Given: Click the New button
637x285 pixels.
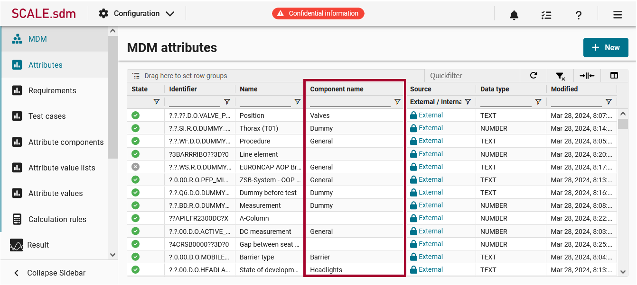Looking at the screenshot, I should [x=606, y=48].
